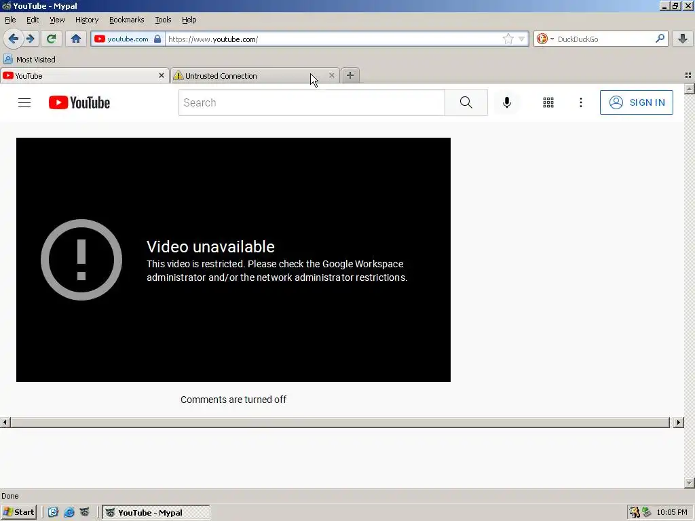Viewport: 695px width, 521px height.
Task: Click the address bar URL text
Action: click(x=213, y=39)
